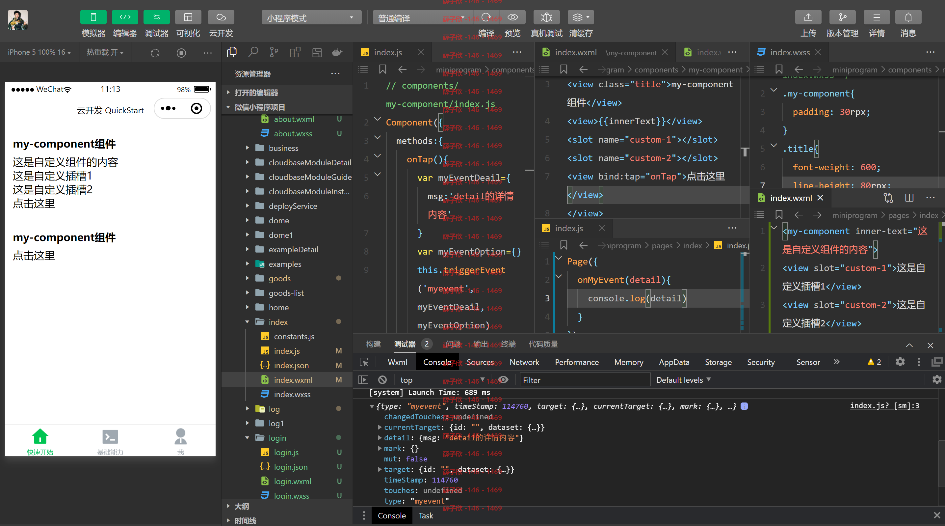
Task: Collapse the index folder
Action: point(287,322)
